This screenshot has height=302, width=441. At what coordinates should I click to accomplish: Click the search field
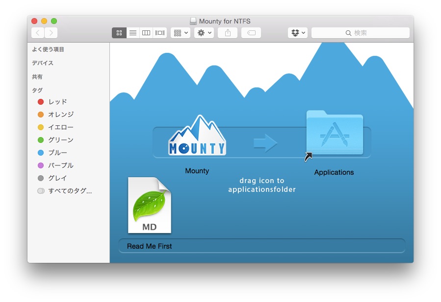360,33
